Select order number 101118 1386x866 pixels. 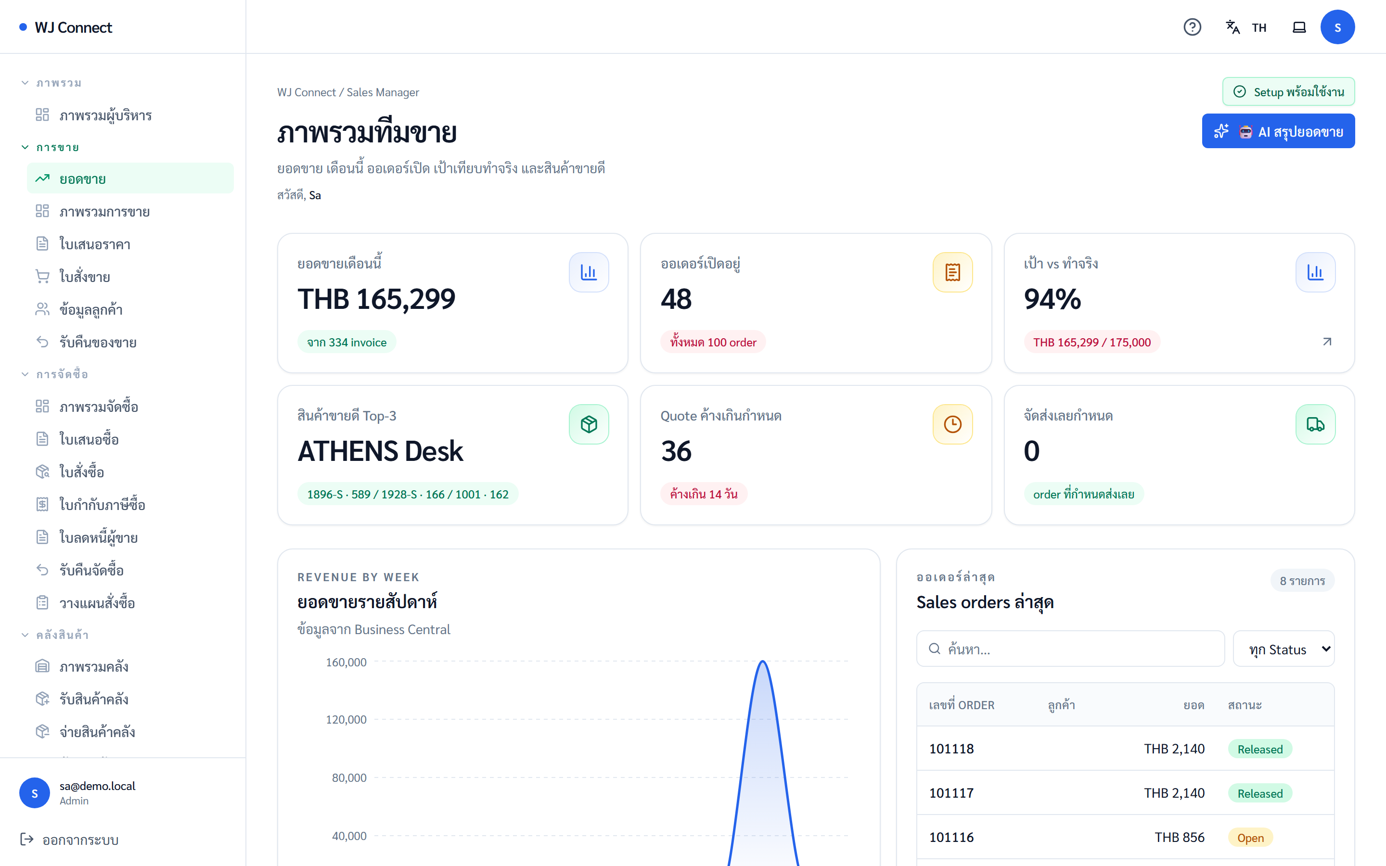tap(951, 749)
